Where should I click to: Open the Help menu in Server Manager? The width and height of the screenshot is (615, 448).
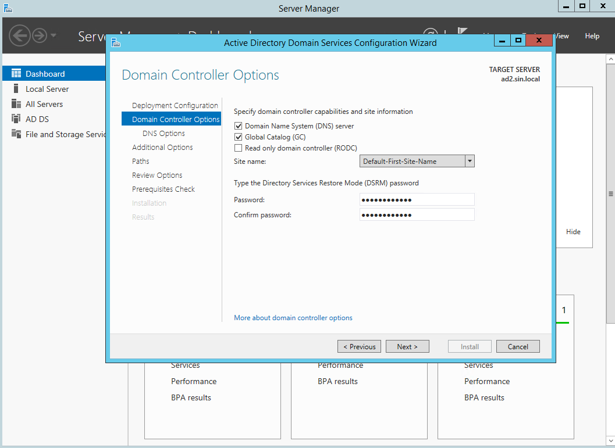point(592,35)
